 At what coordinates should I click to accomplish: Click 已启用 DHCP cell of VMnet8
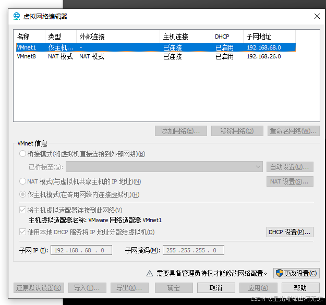coord(224,56)
